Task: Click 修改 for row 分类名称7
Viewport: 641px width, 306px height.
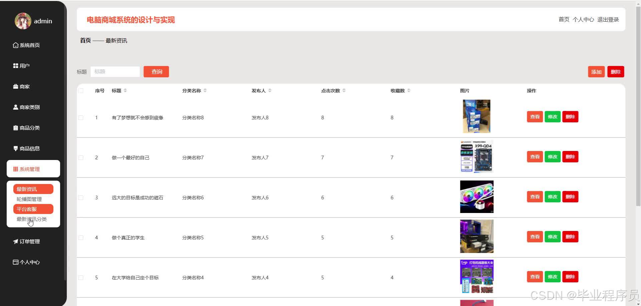Action: click(553, 157)
